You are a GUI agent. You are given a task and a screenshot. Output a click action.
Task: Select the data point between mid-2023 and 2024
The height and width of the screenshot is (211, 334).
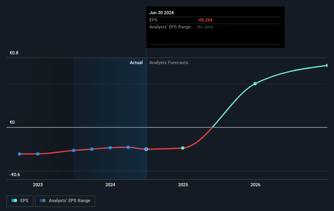(92, 149)
